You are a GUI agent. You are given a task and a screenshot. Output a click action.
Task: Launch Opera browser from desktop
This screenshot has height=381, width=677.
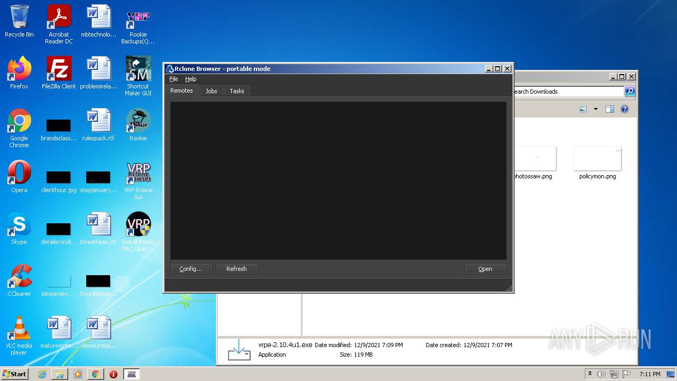pyautogui.click(x=19, y=177)
